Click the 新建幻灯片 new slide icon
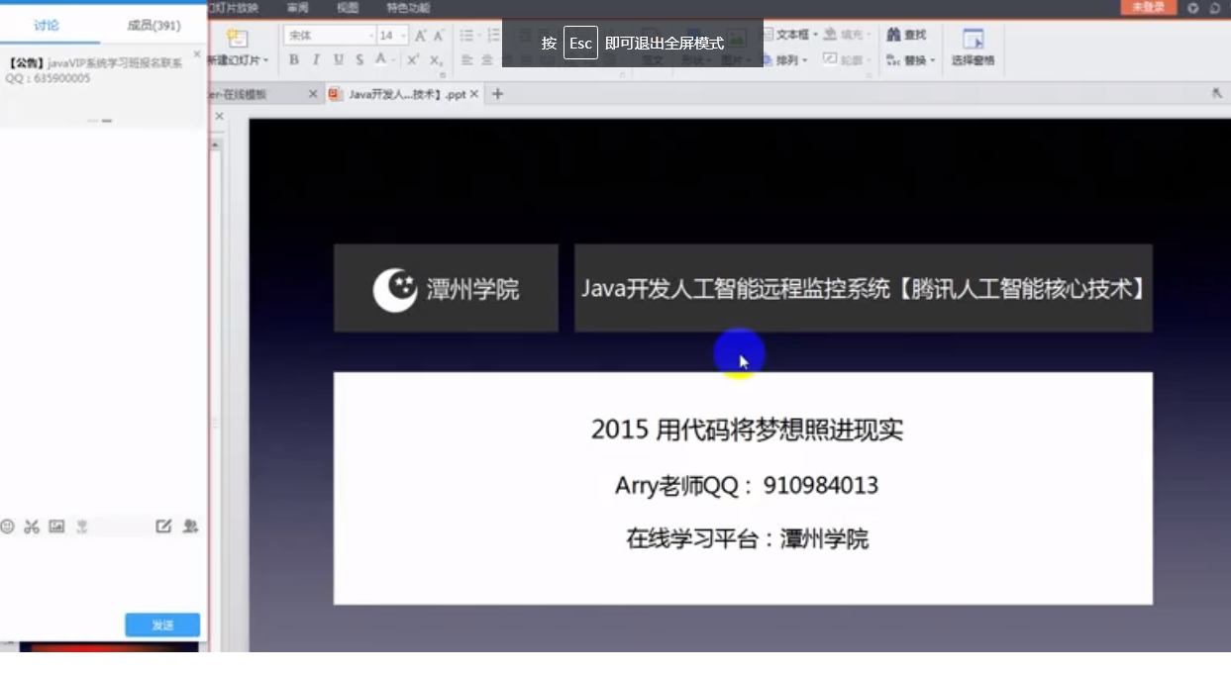This screenshot has height=675, width=1231. pyautogui.click(x=237, y=39)
